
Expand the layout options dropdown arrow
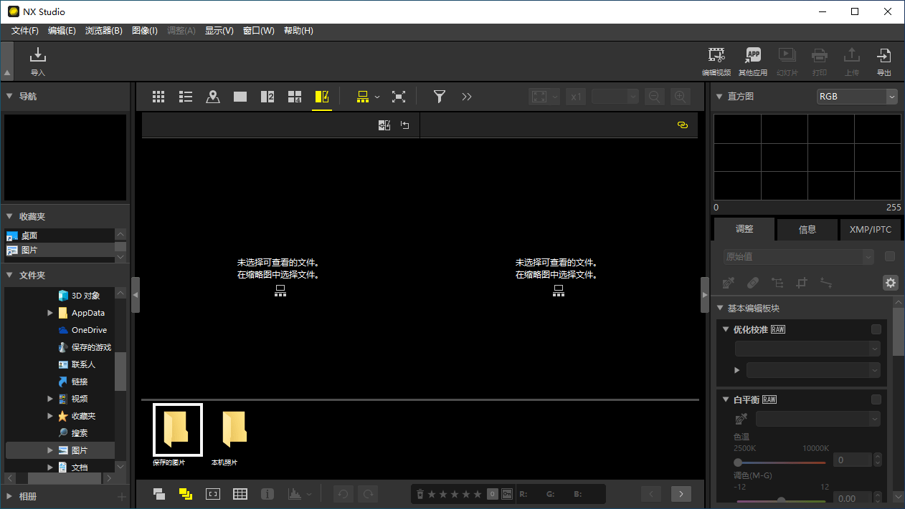point(377,96)
